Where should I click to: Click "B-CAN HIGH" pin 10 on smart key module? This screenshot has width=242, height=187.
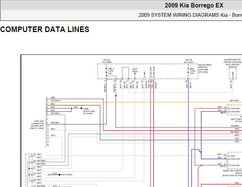tap(234, 159)
